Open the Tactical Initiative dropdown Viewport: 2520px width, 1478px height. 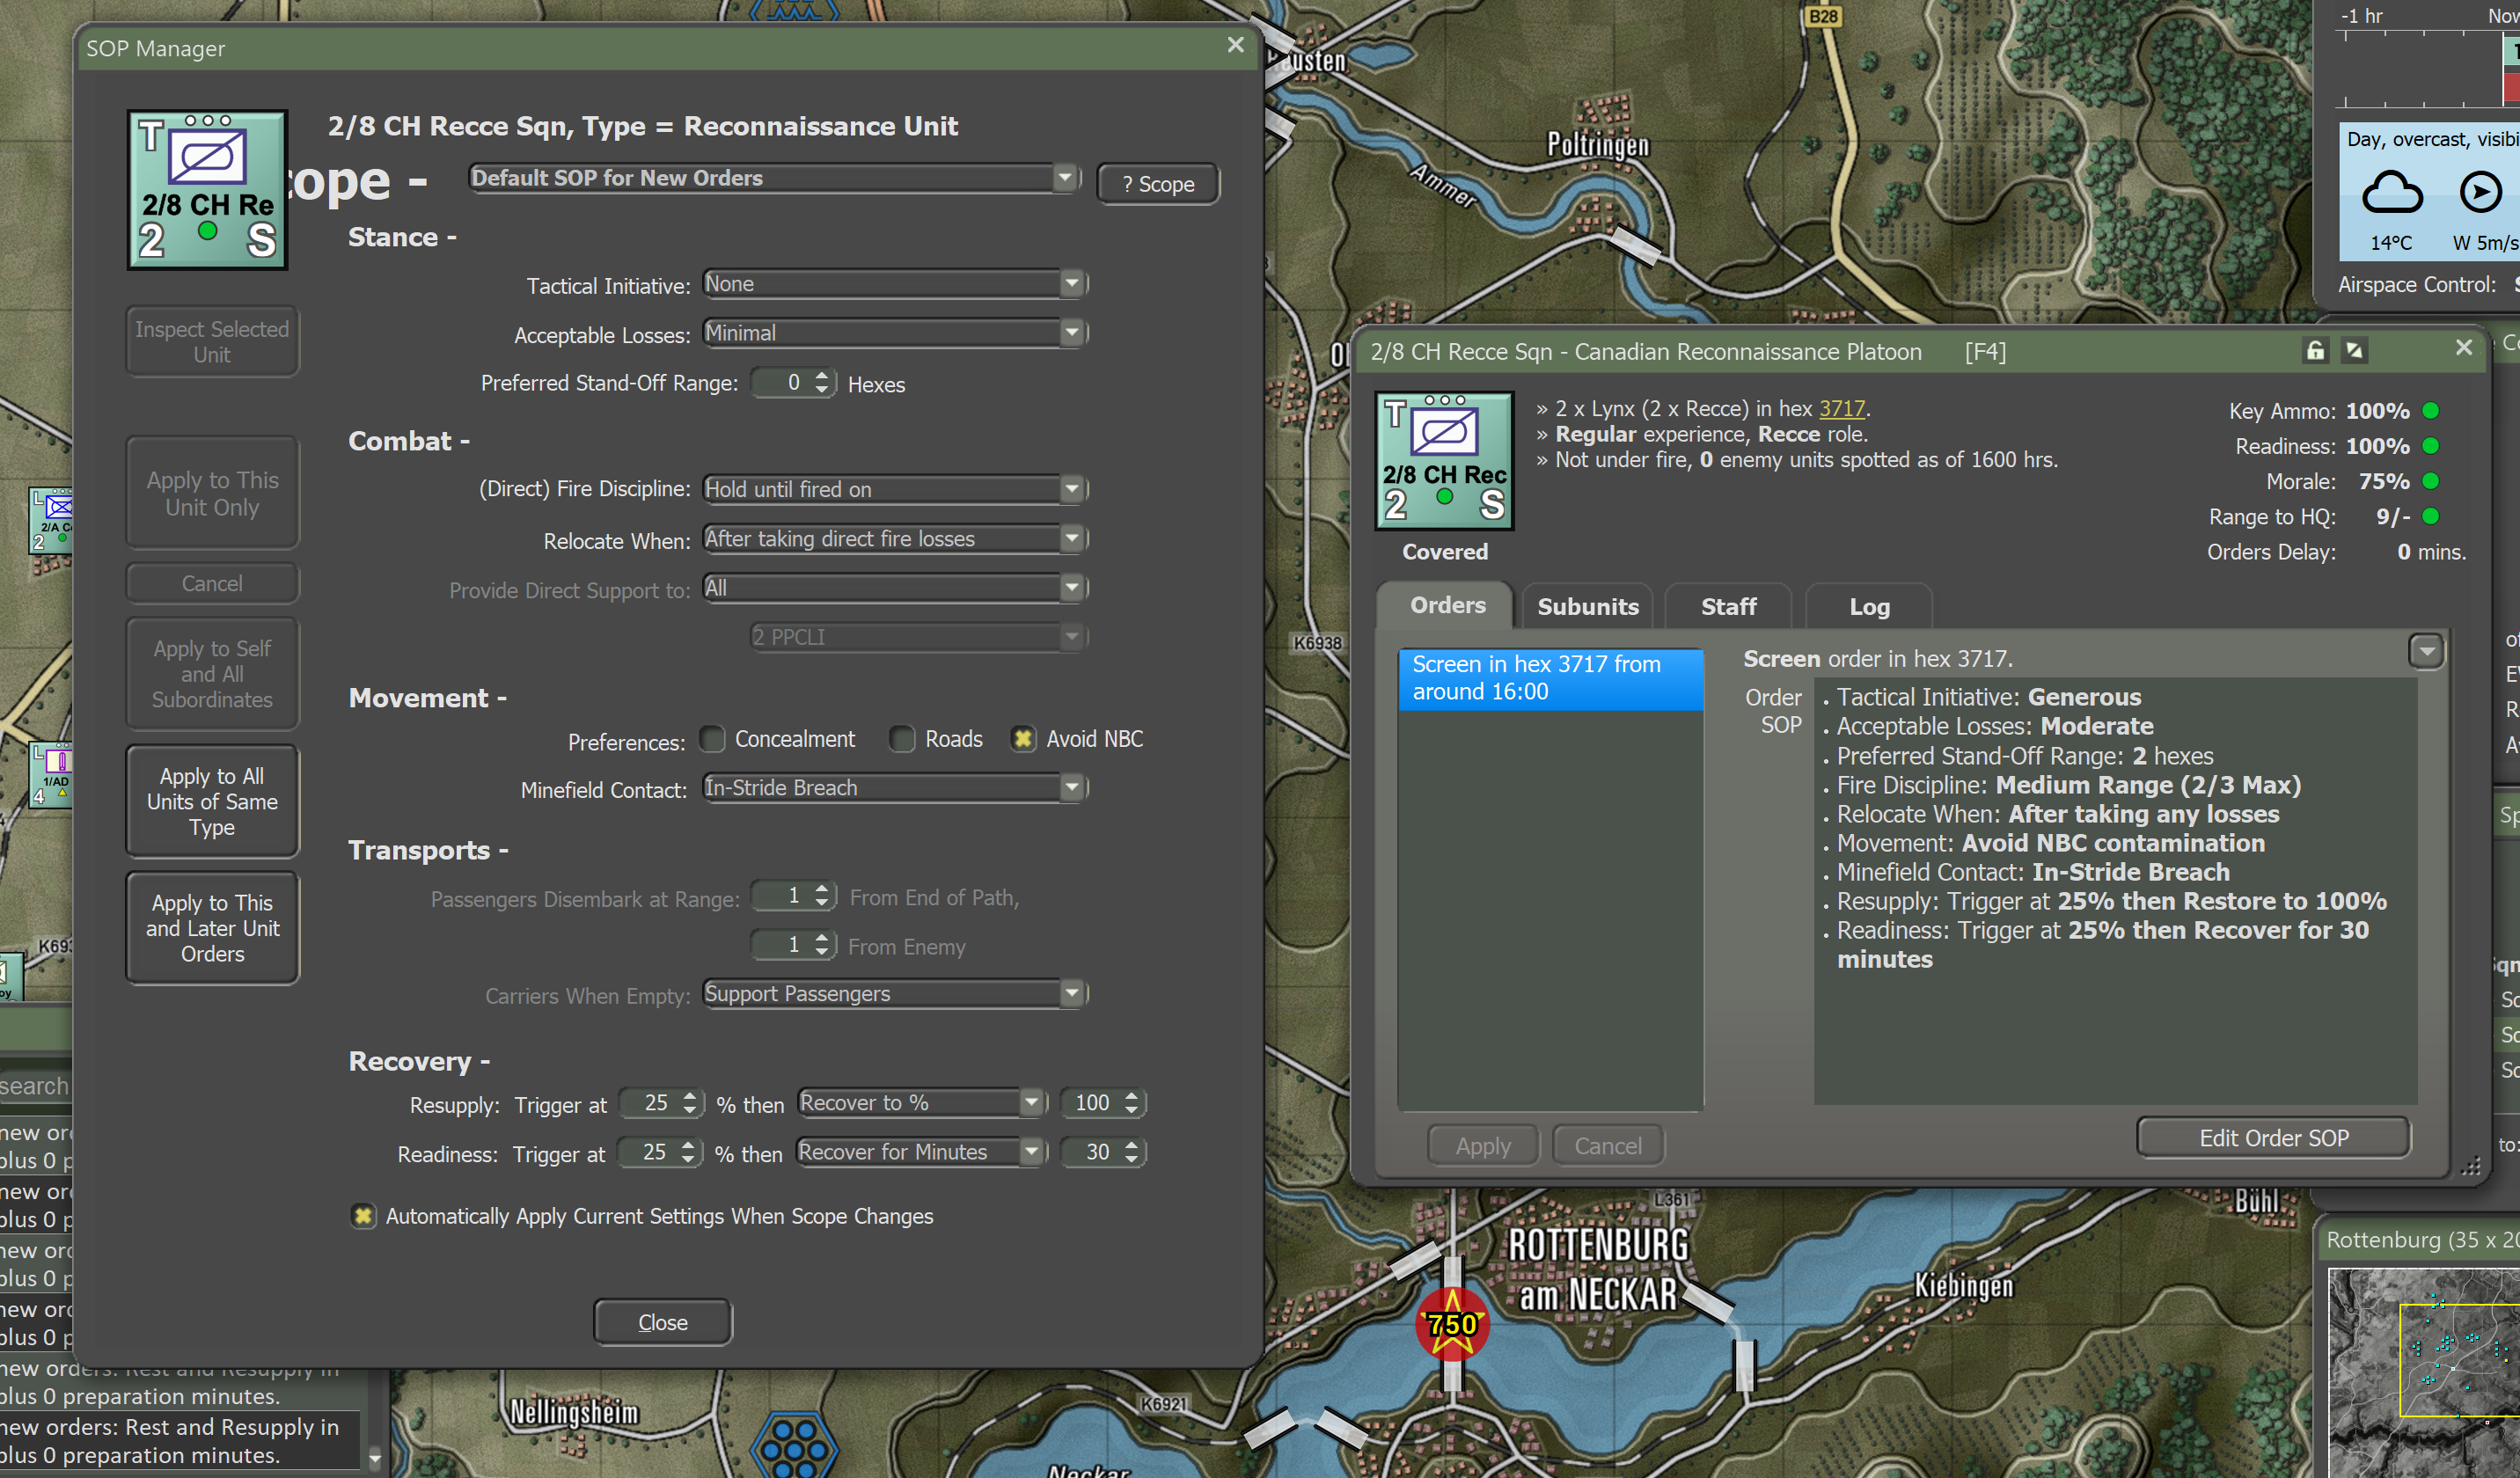pos(896,284)
